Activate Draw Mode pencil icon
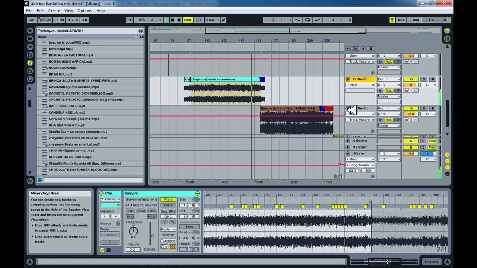 [223, 20]
